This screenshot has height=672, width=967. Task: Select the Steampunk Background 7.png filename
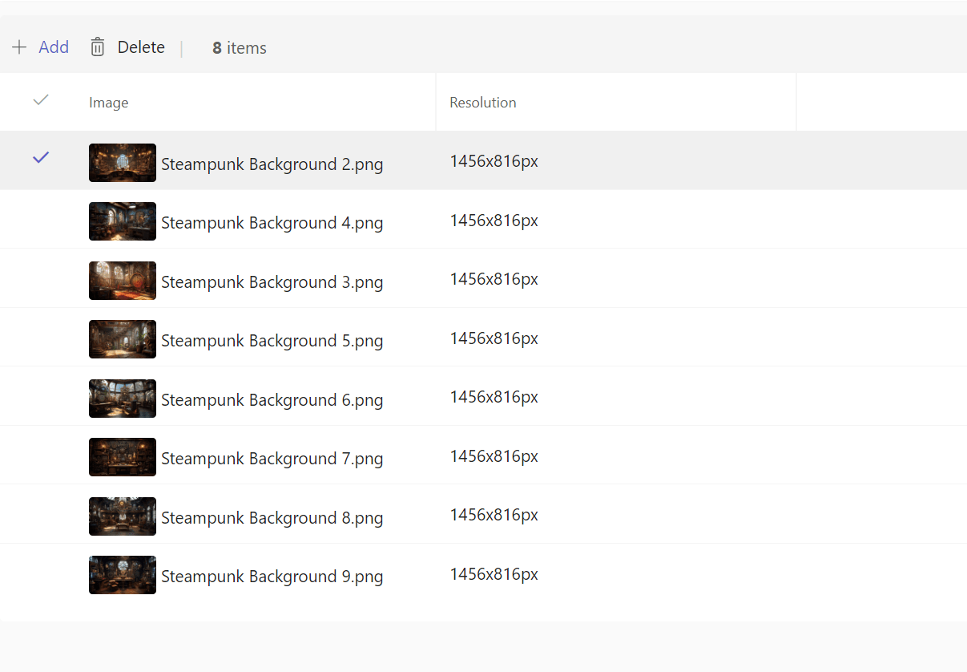272,459
